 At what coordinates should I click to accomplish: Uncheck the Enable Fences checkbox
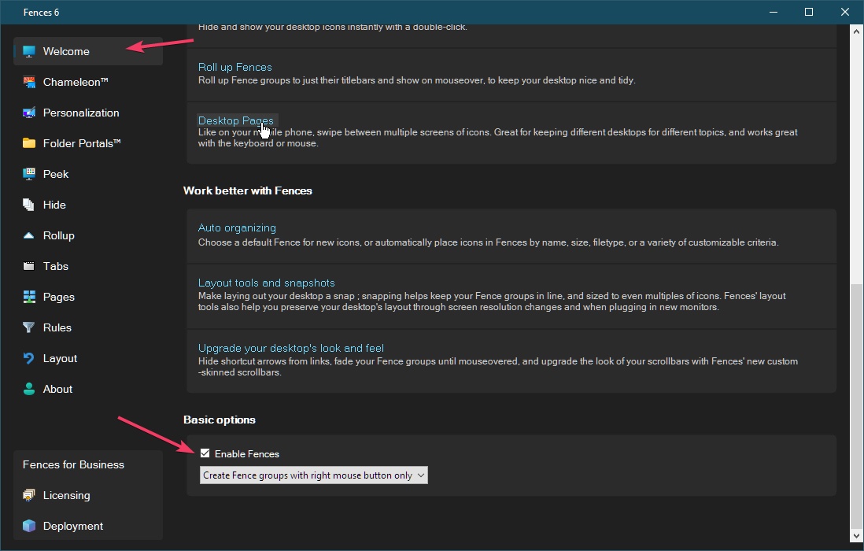(205, 453)
